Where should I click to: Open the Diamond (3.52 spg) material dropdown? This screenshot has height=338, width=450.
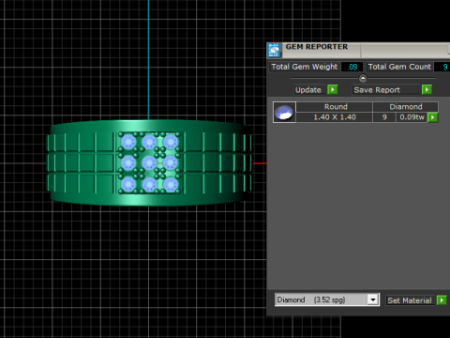coord(373,300)
